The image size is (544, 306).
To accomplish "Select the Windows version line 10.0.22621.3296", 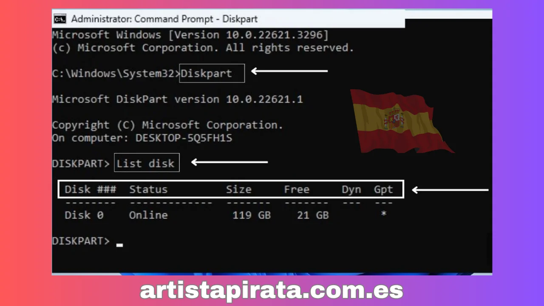I will [x=190, y=34].
